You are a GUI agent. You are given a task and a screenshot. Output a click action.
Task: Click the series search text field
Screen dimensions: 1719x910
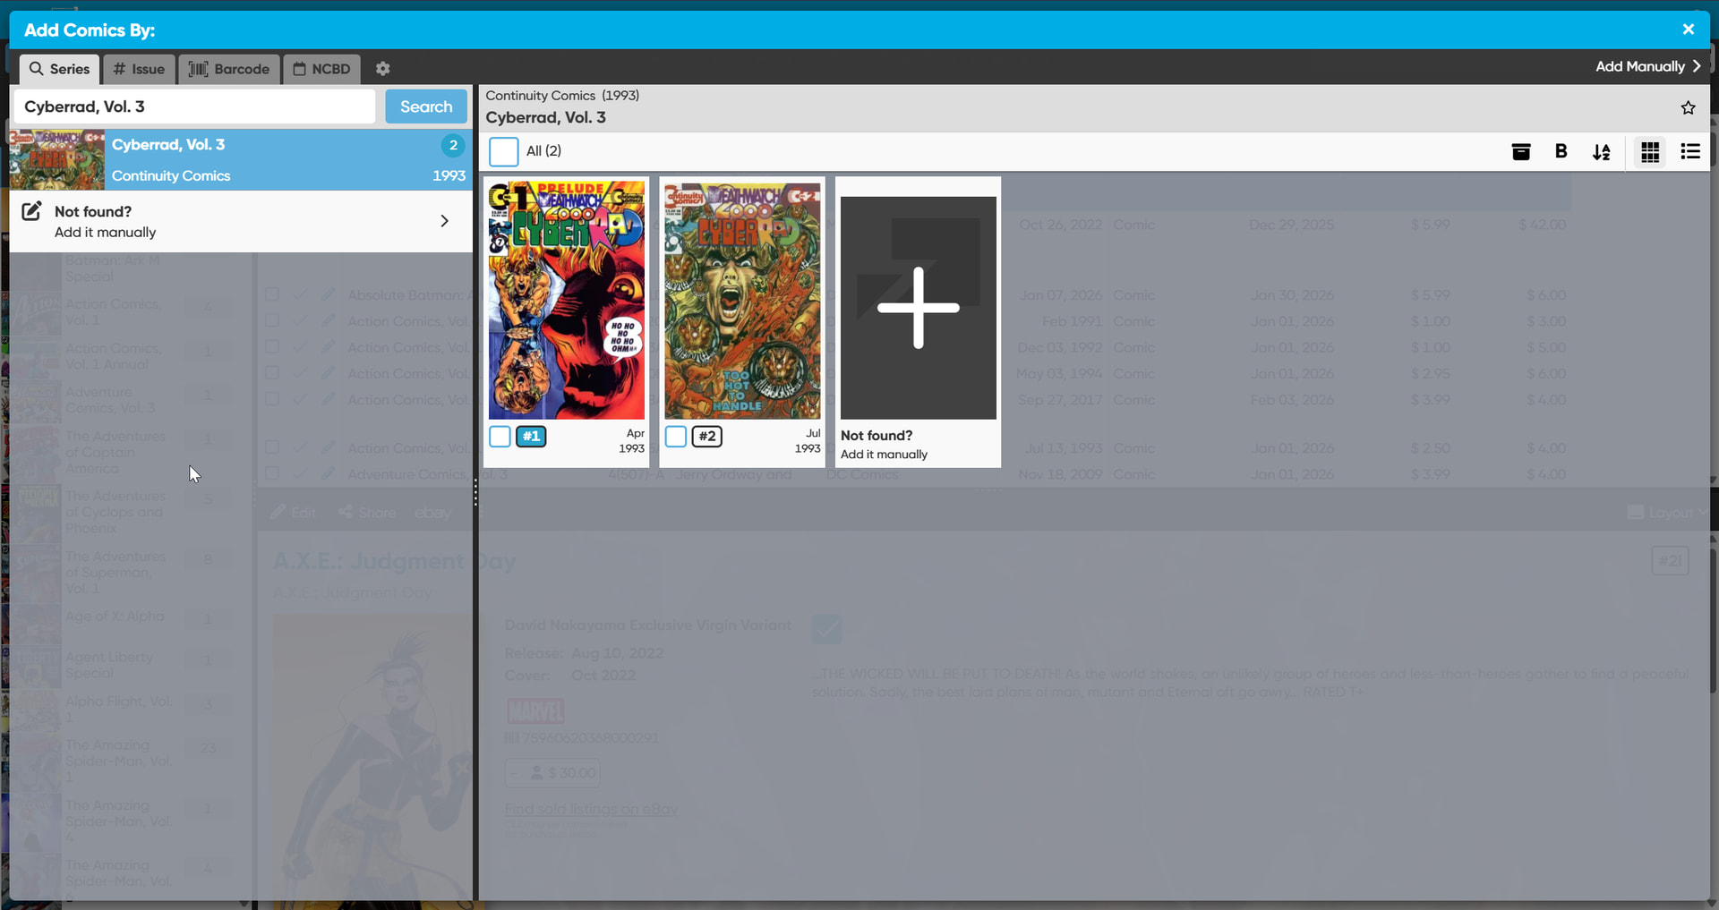(x=195, y=106)
